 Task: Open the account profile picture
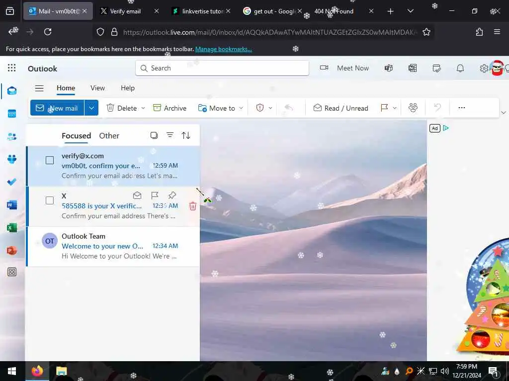pyautogui.click(x=497, y=68)
